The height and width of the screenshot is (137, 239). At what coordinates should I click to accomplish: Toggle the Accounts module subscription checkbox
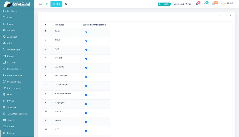tap(86, 68)
